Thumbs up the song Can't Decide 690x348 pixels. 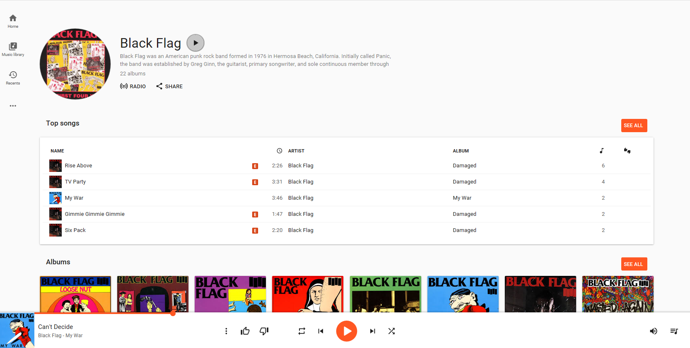tap(245, 331)
